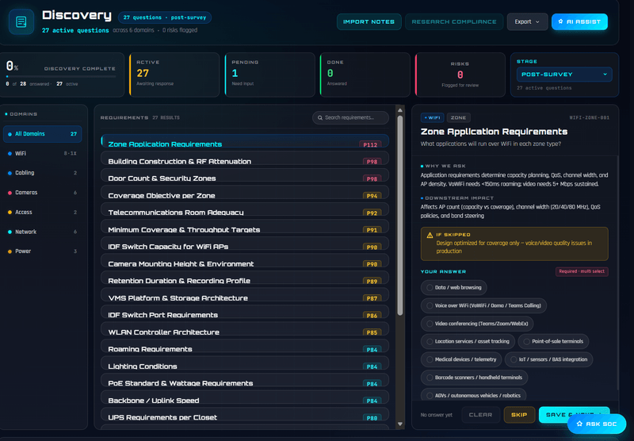
Task: Click the blue dot beside WiFi domain
Action: pos(10,153)
